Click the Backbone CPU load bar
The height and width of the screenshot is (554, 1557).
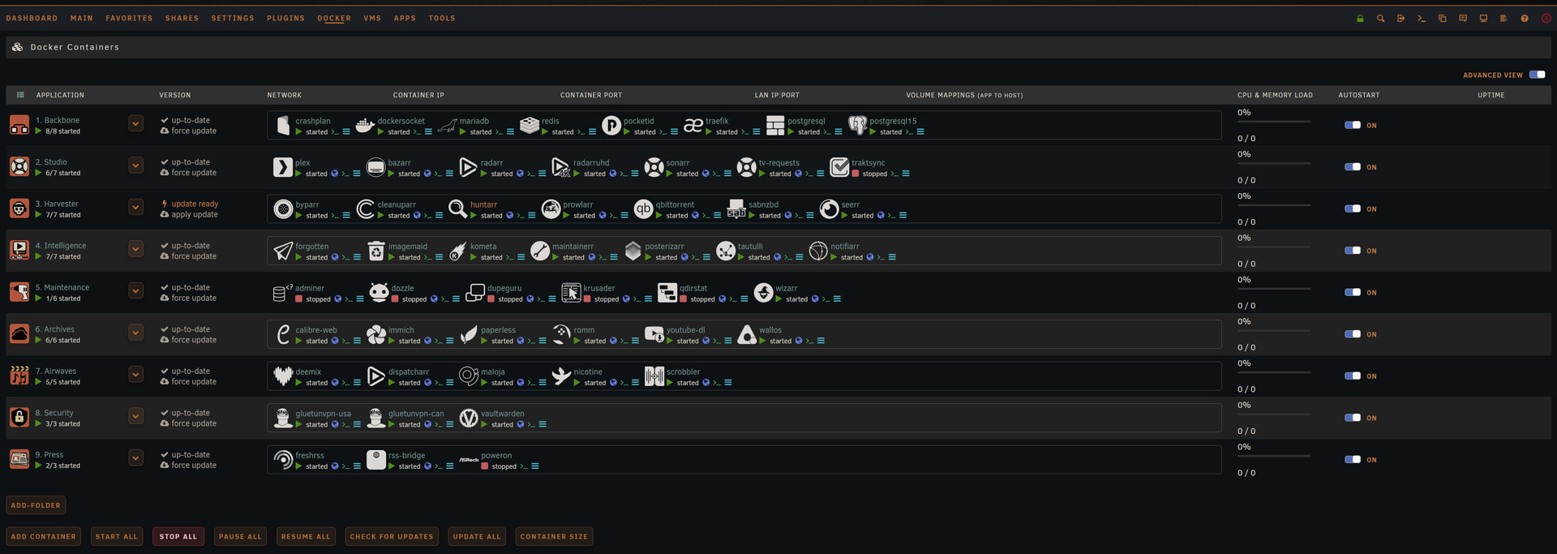(x=1274, y=122)
